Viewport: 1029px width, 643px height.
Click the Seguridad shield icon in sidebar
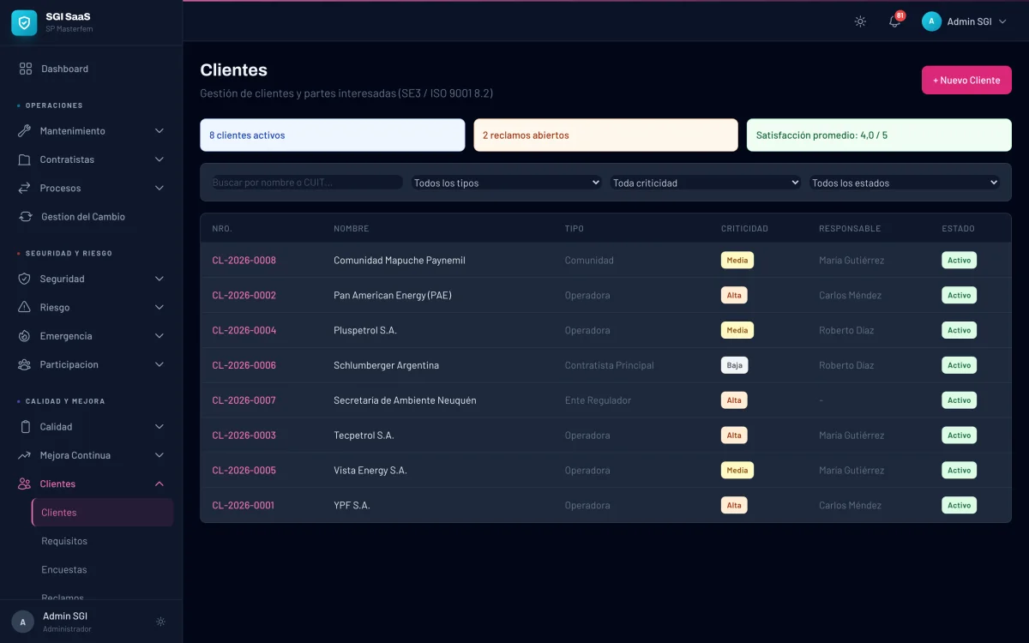click(x=25, y=279)
